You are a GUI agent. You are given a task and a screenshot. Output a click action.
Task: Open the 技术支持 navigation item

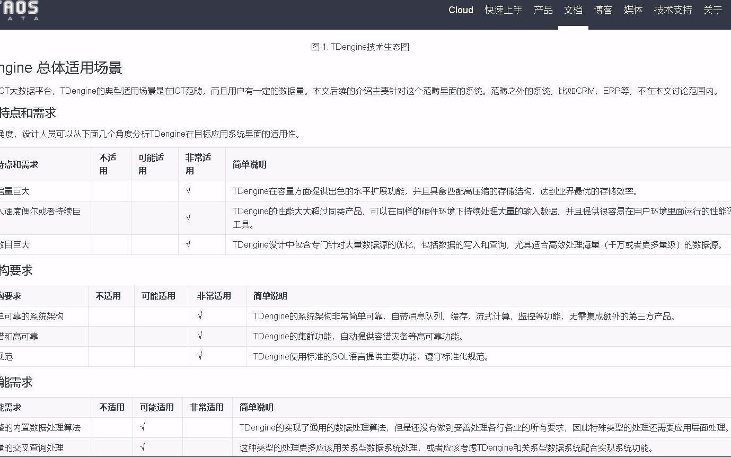[x=673, y=10]
